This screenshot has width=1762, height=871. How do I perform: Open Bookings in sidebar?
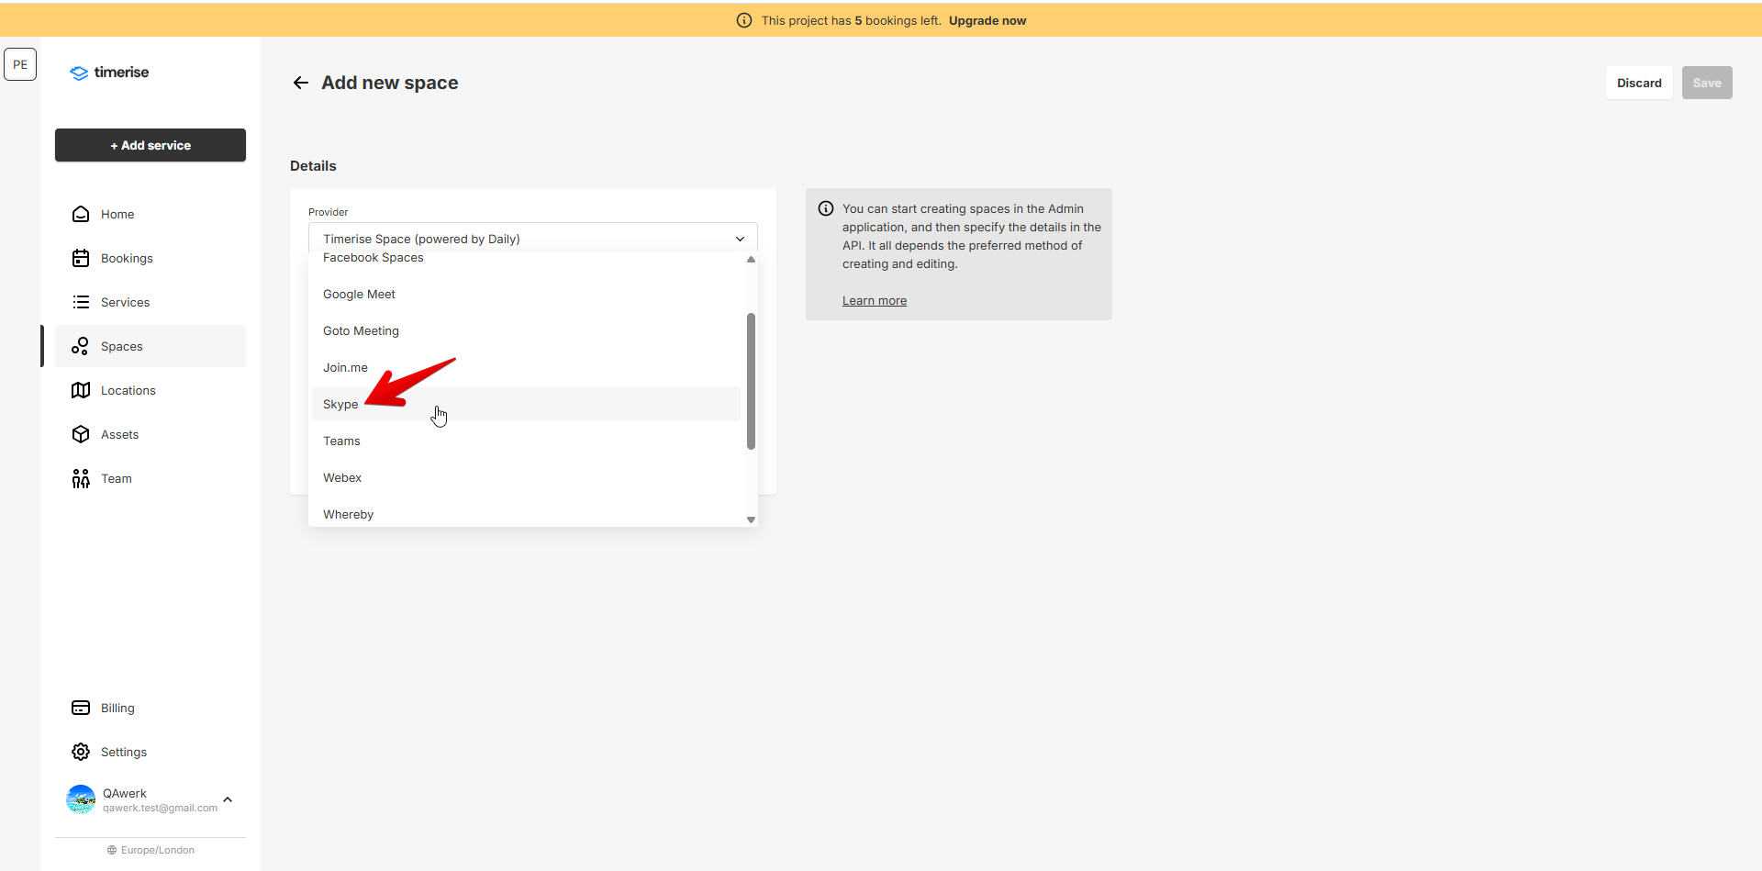[151, 258]
